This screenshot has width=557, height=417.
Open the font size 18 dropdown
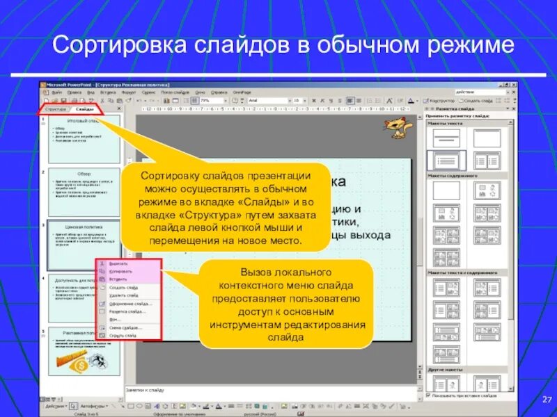304,101
